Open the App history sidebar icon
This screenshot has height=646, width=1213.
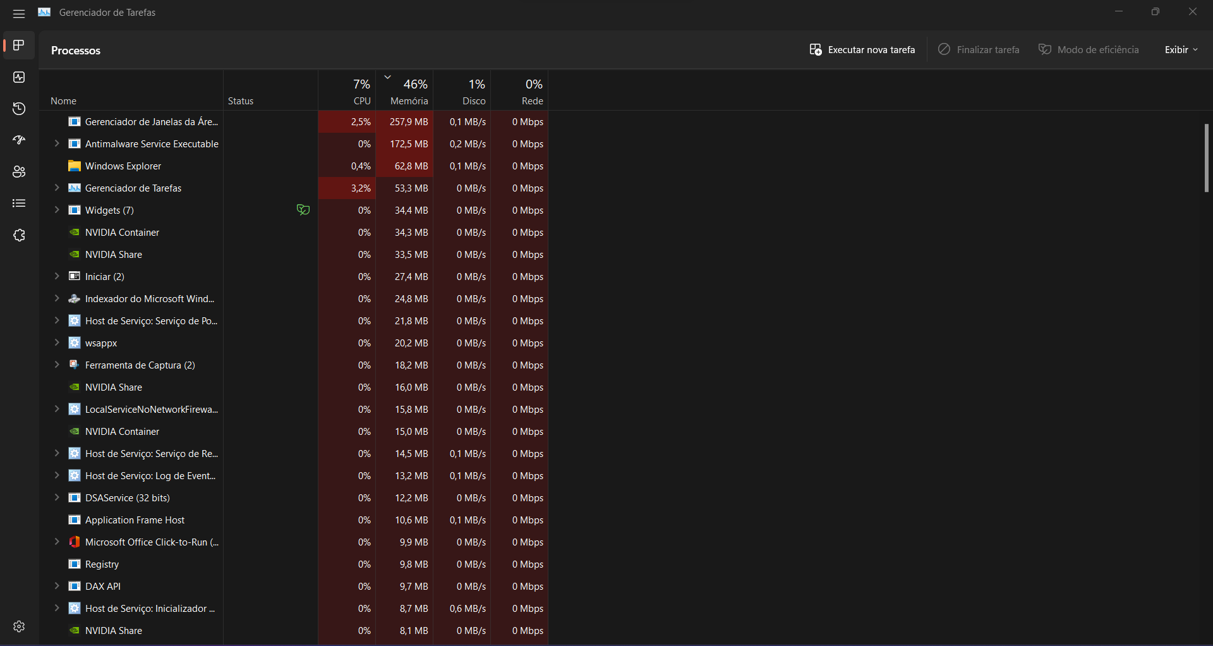tap(19, 109)
